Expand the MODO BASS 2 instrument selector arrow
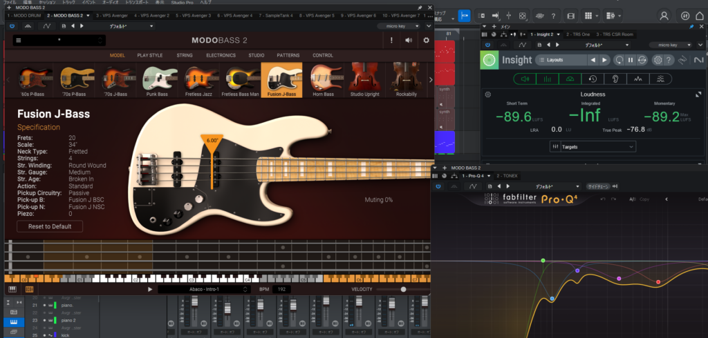This screenshot has height=338, width=708. (x=88, y=15)
